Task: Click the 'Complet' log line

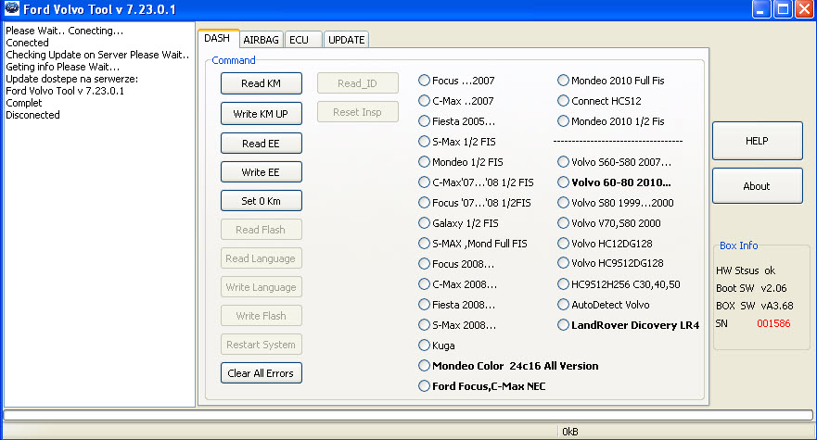Action: click(24, 103)
